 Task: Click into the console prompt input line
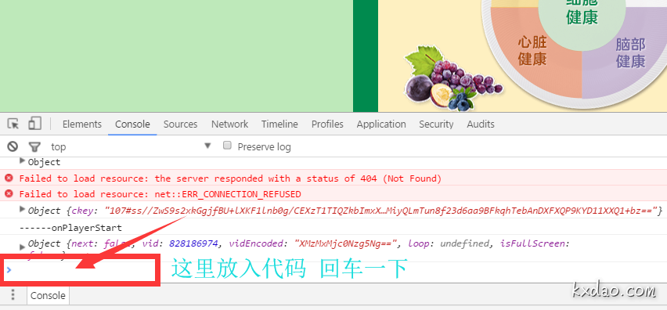pos(333,269)
